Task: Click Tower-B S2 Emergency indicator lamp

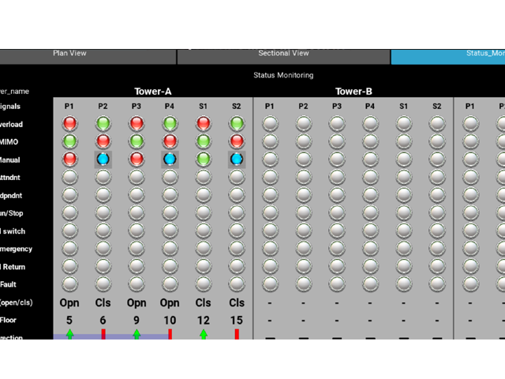Action: 436,248
